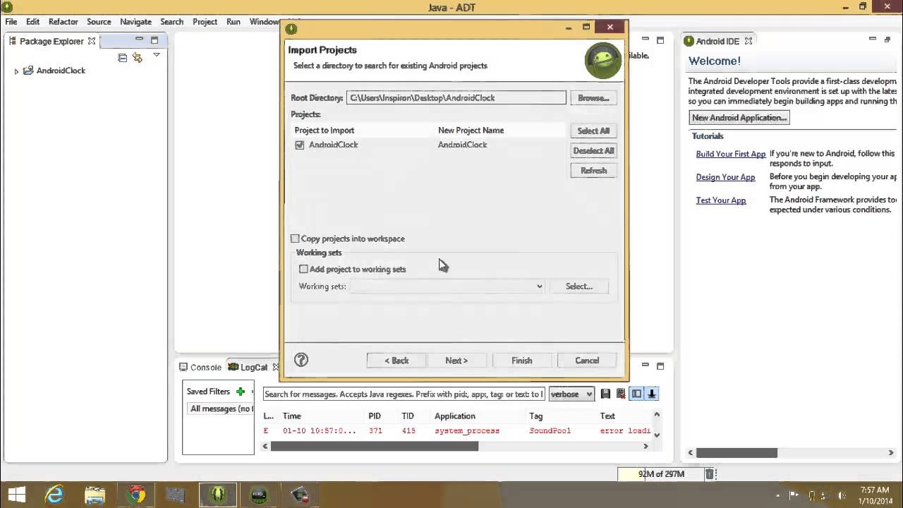Viewport: 903px width, 508px height.
Task: Open the Edit menu
Action: coord(33,22)
